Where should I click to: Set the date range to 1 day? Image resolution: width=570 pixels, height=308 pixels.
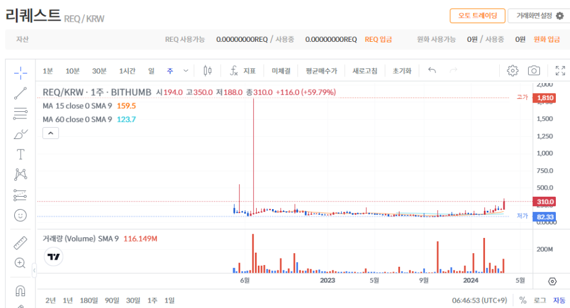pyautogui.click(x=169, y=300)
